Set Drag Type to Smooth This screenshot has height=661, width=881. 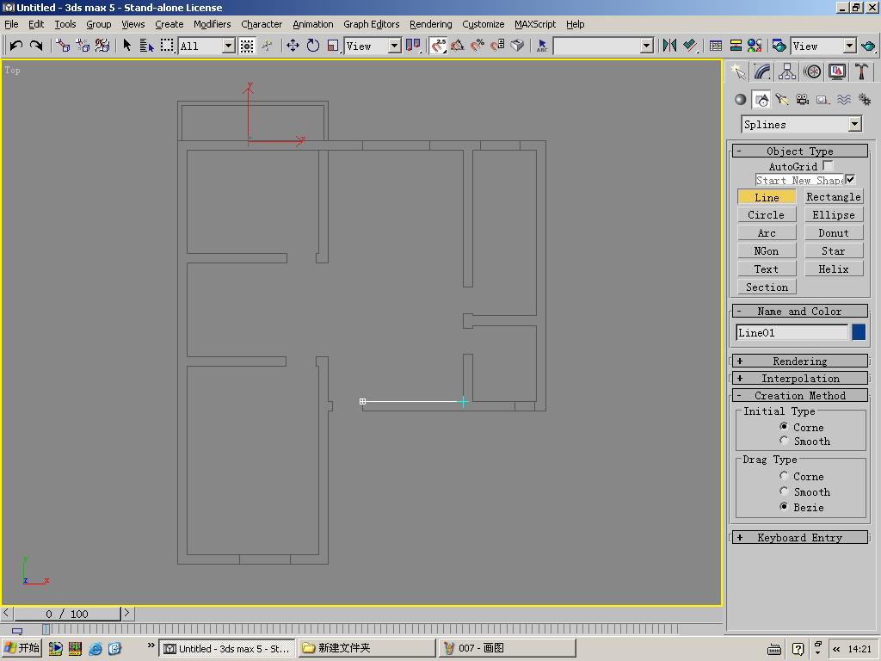[784, 491]
